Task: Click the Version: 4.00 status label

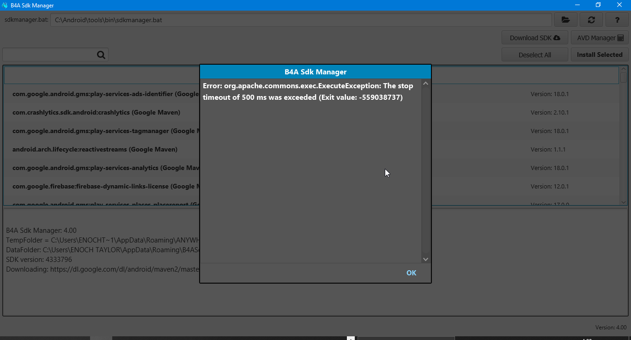Action: [611, 328]
